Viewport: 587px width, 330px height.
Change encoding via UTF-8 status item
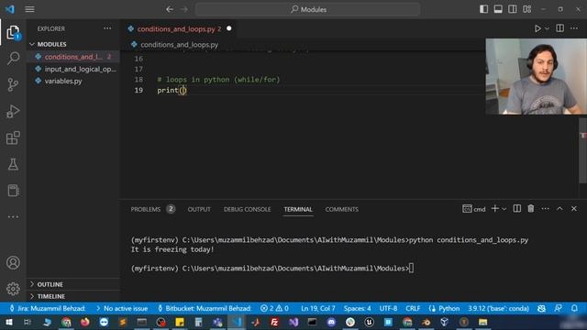[388, 309]
